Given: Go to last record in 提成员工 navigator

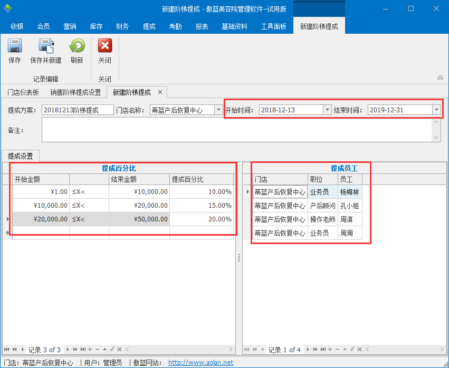Looking at the screenshot, I should [x=323, y=350].
